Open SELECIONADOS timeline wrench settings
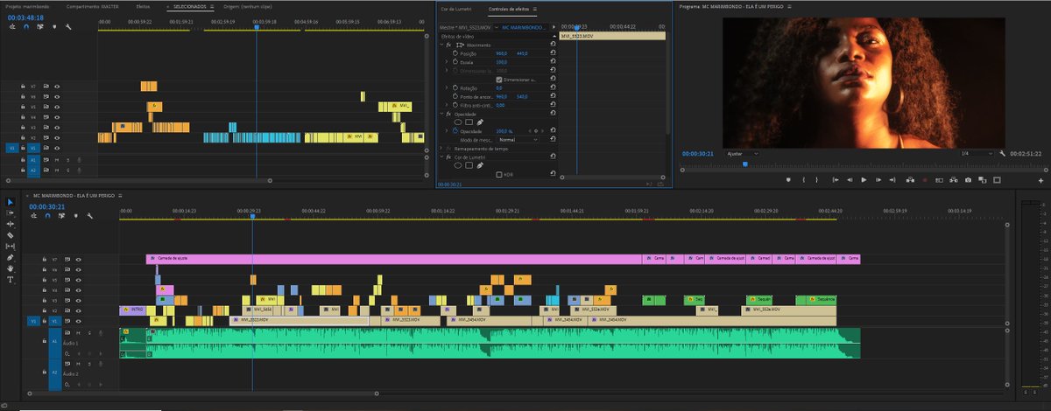The width and height of the screenshot is (1051, 411). [67, 27]
